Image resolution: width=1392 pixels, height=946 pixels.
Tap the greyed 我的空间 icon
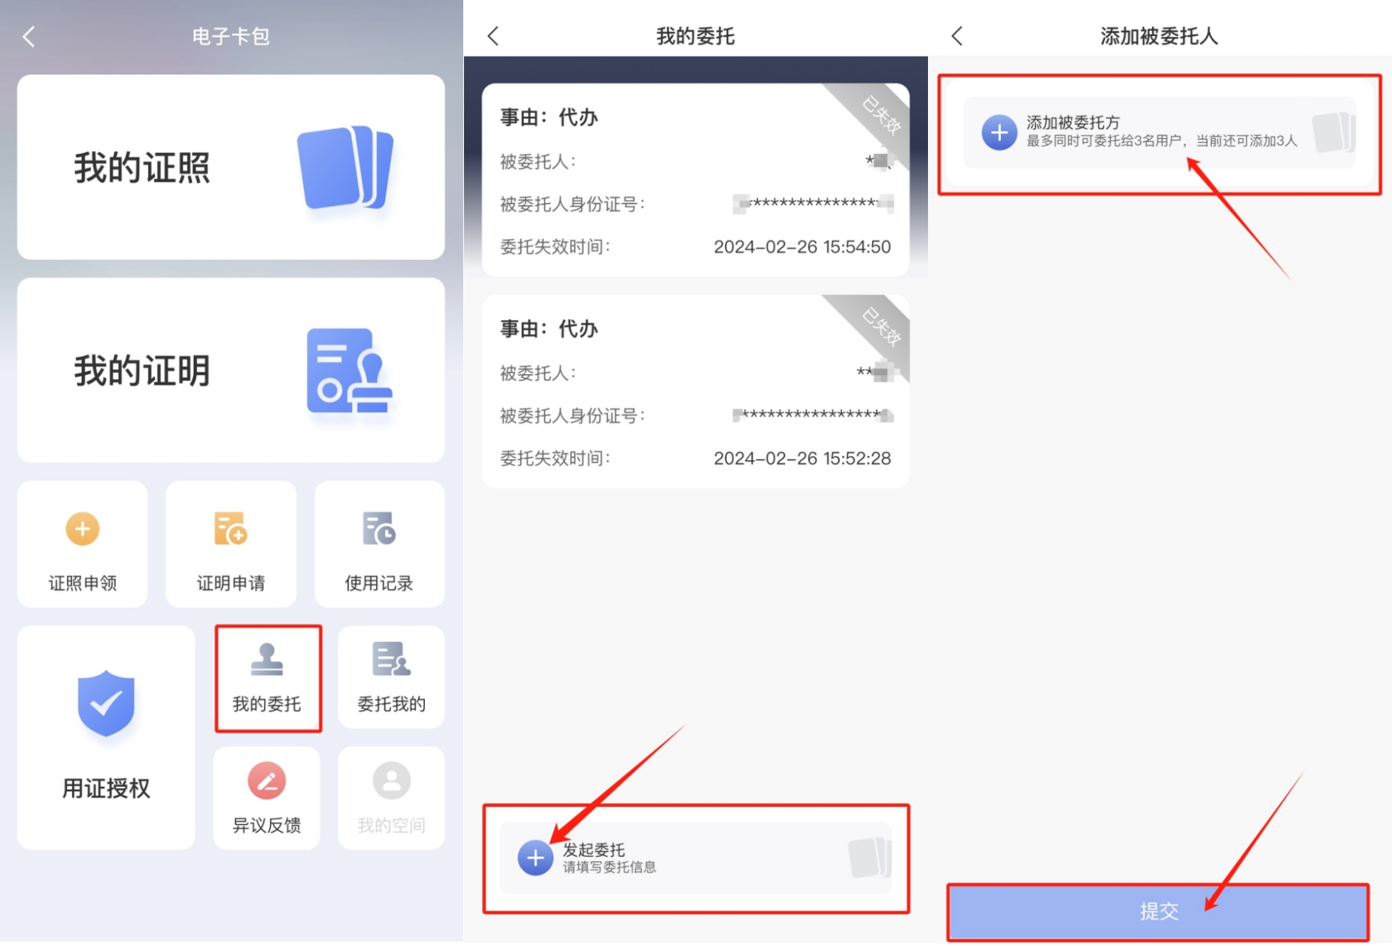[391, 781]
